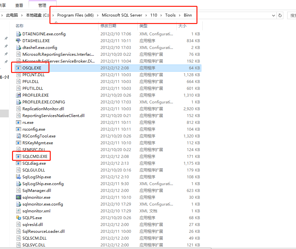Click the DTASHELL.EXE file icon

click(x=19, y=41)
